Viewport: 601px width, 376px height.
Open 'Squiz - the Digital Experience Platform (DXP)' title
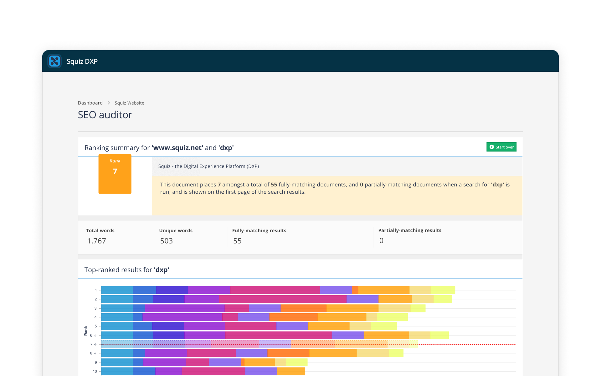coord(208,166)
